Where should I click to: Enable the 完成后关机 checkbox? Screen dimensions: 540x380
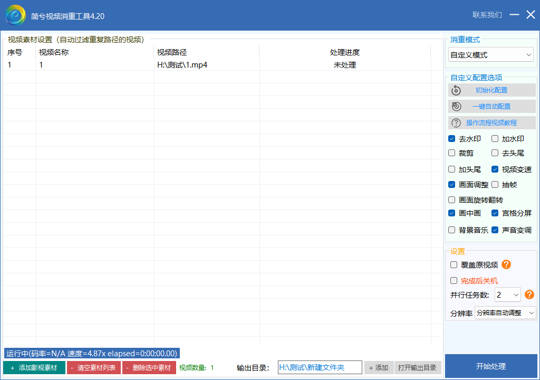[x=454, y=281]
